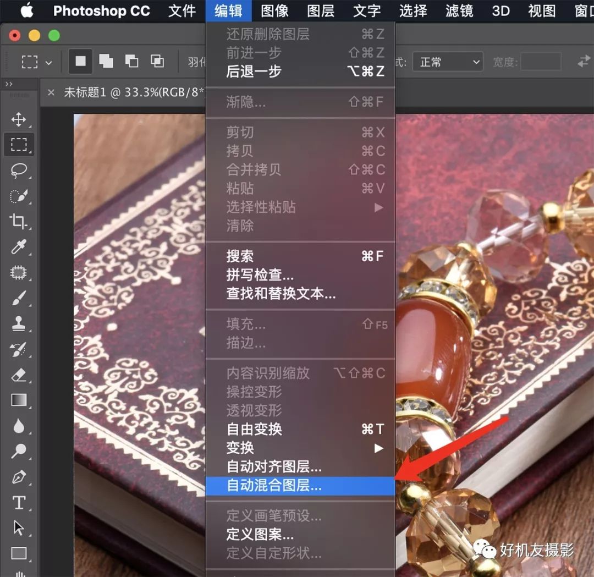The image size is (594, 577).
Task: Open the 图层 menu
Action: point(321,10)
